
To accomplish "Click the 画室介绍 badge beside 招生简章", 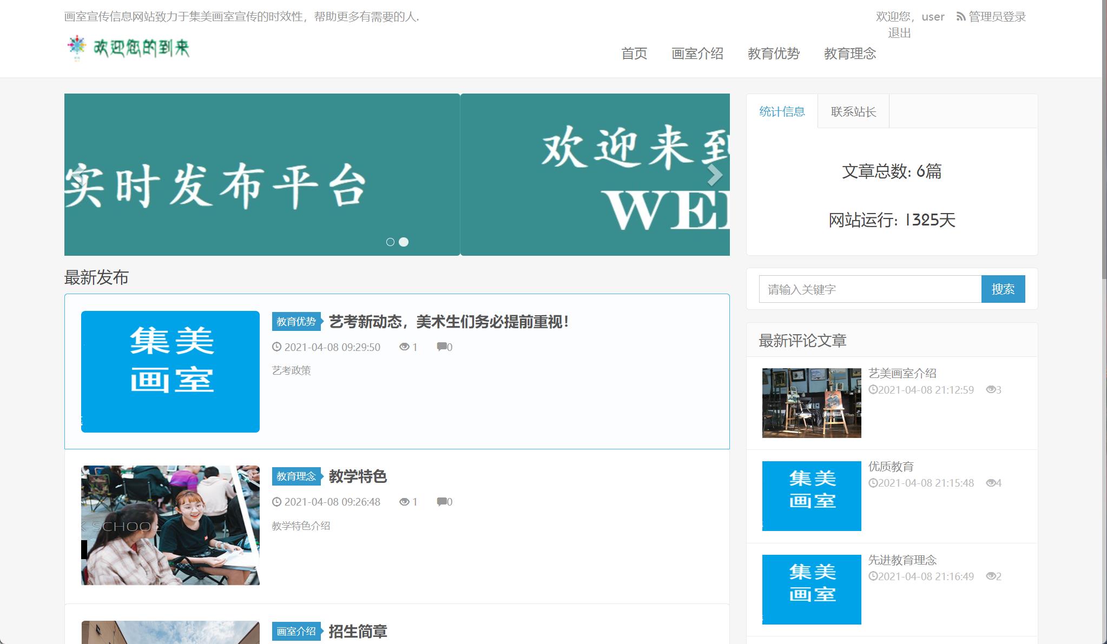I will tap(296, 630).
